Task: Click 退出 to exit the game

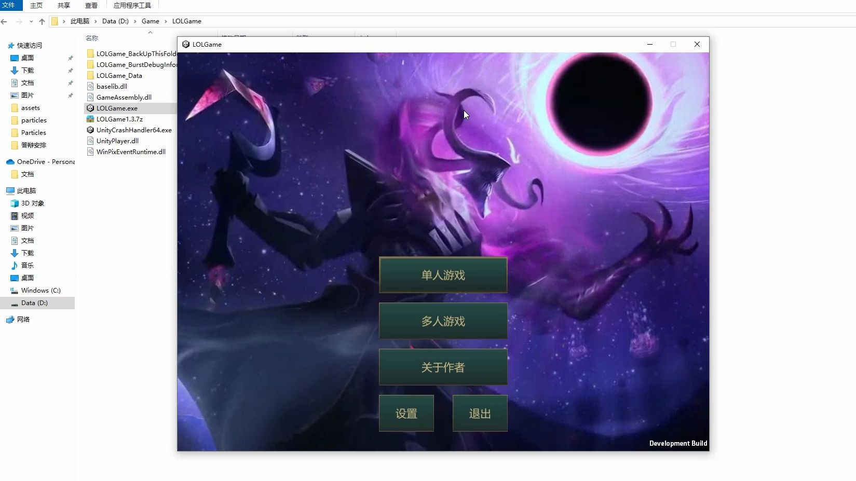Action: [x=479, y=414]
